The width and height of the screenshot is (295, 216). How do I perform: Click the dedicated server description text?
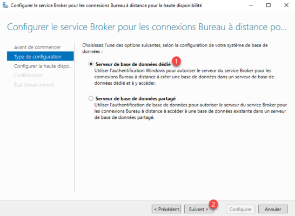tap(184, 77)
